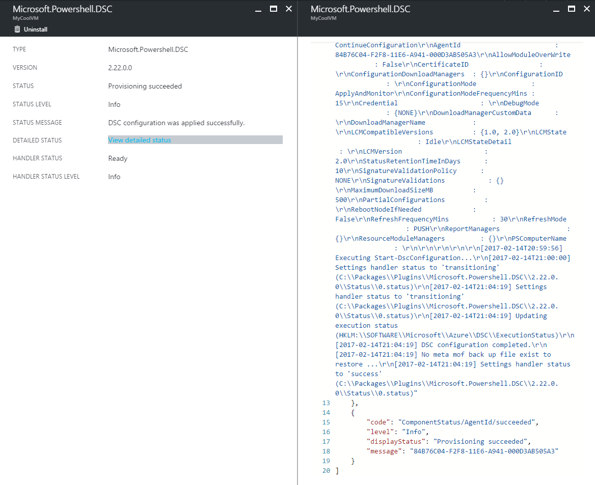The image size is (595, 485).
Task: Click the "displayStatus" JSON key
Action: tap(396, 441)
